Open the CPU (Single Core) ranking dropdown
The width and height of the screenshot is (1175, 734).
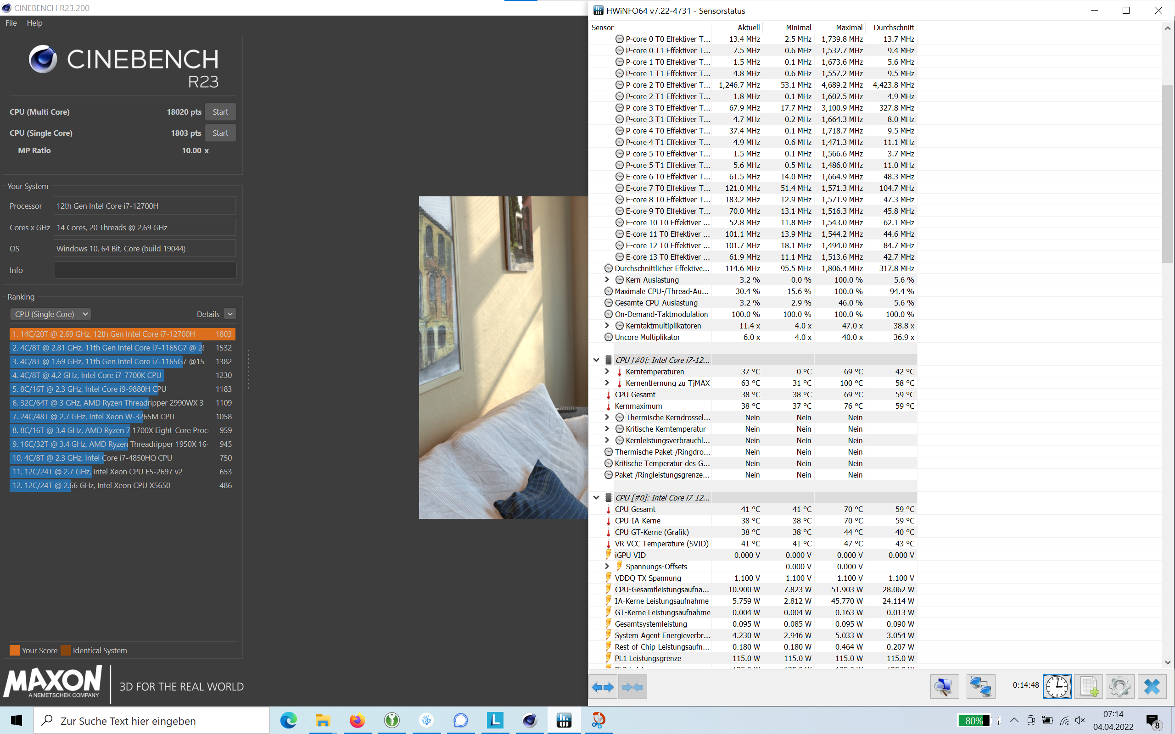(x=50, y=314)
